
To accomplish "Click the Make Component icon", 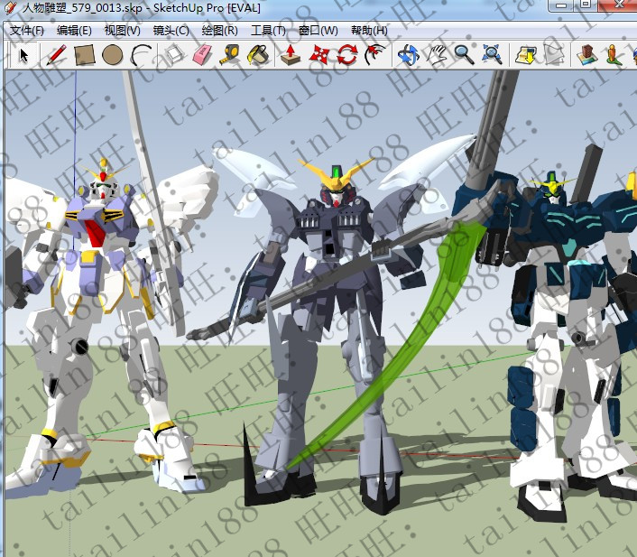I will coord(175,55).
